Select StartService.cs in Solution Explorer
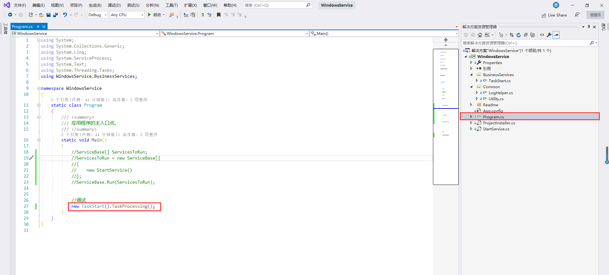The height and width of the screenshot is (275, 609). [x=496, y=129]
